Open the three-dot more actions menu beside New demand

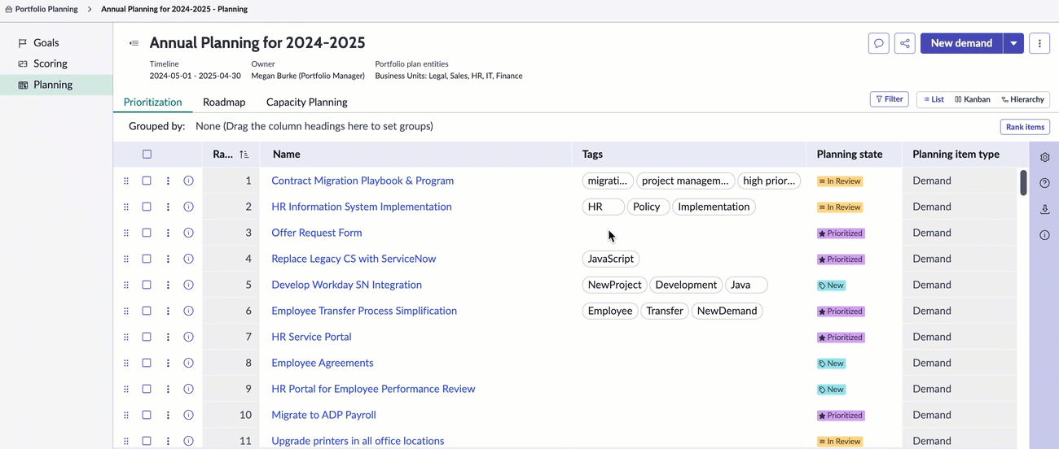1039,43
